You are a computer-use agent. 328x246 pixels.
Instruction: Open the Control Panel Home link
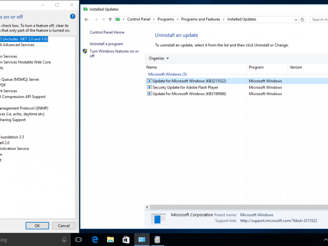tap(107, 32)
